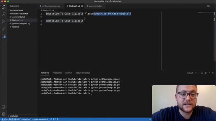Open the terminal launch profile dropdown
Viewport: 216px width, 121px height.
point(198,73)
